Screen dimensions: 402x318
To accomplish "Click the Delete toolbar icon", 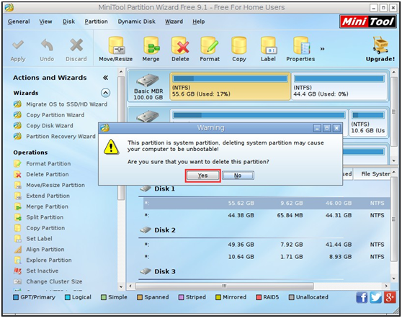I will click(180, 45).
